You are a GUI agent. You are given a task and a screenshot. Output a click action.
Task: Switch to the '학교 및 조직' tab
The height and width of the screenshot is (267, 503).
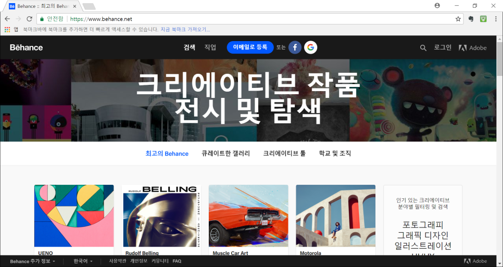point(335,154)
